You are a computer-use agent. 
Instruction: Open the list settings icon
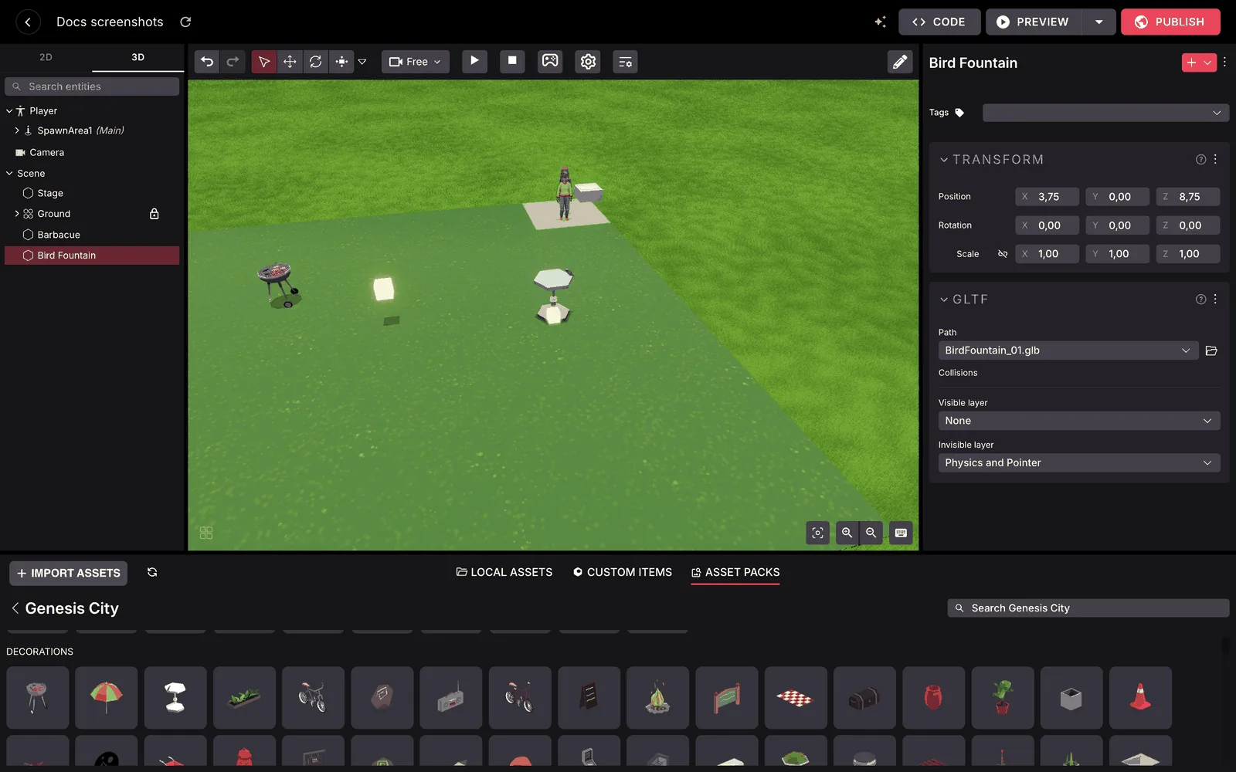click(626, 62)
